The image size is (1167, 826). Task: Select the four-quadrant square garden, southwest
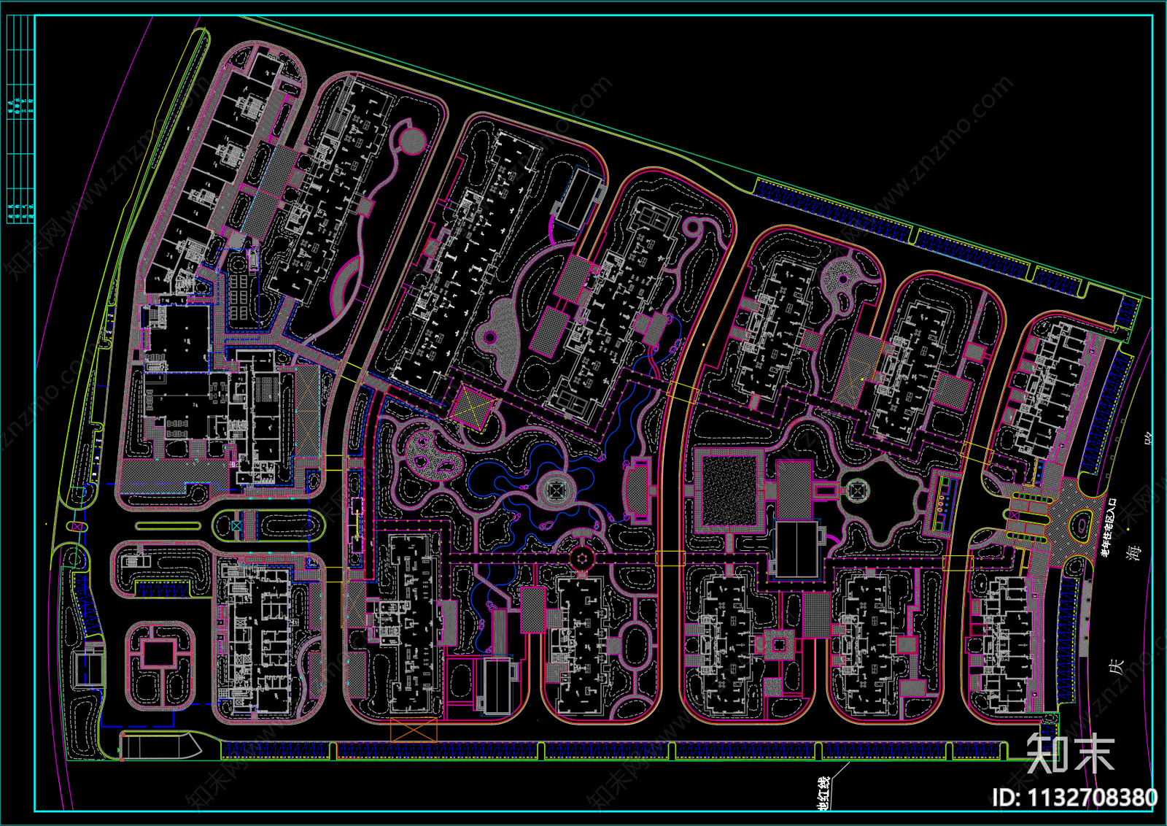coord(159,665)
